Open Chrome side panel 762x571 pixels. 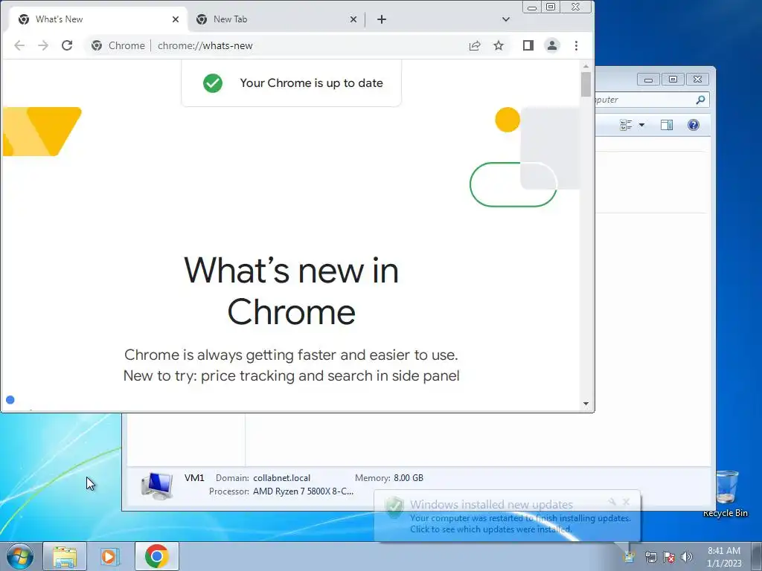click(x=528, y=45)
